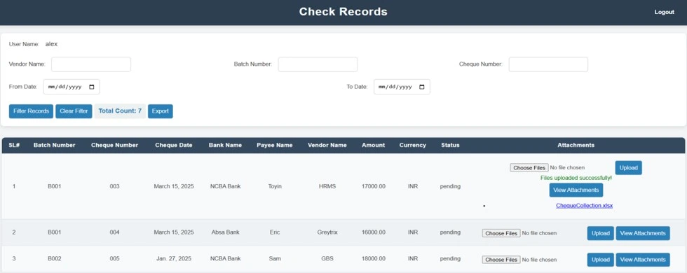Select the vendor cell GBS
Screen dimensions: 687x273
coord(327,258)
